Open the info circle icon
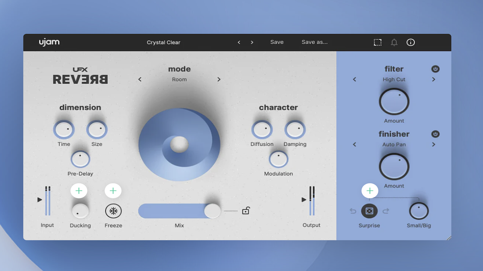The image size is (483, 271). point(411,42)
